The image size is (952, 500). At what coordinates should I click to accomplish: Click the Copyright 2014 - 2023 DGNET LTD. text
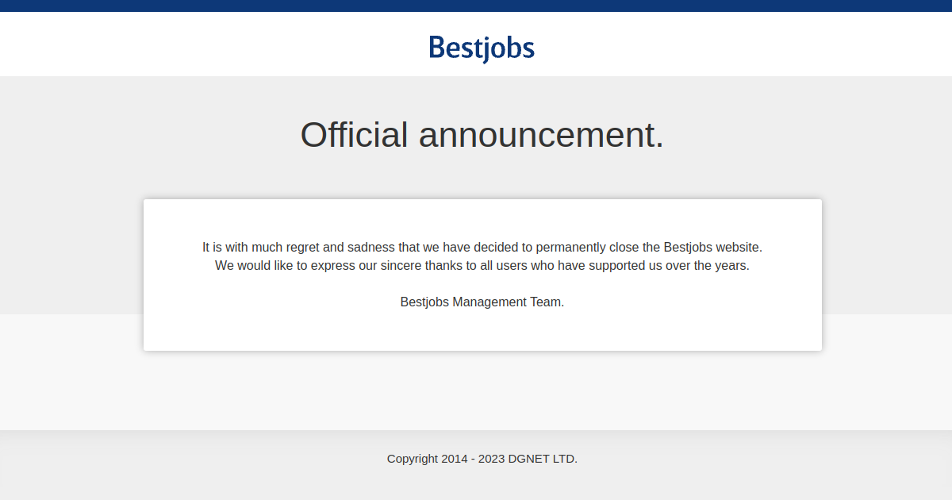click(x=482, y=458)
